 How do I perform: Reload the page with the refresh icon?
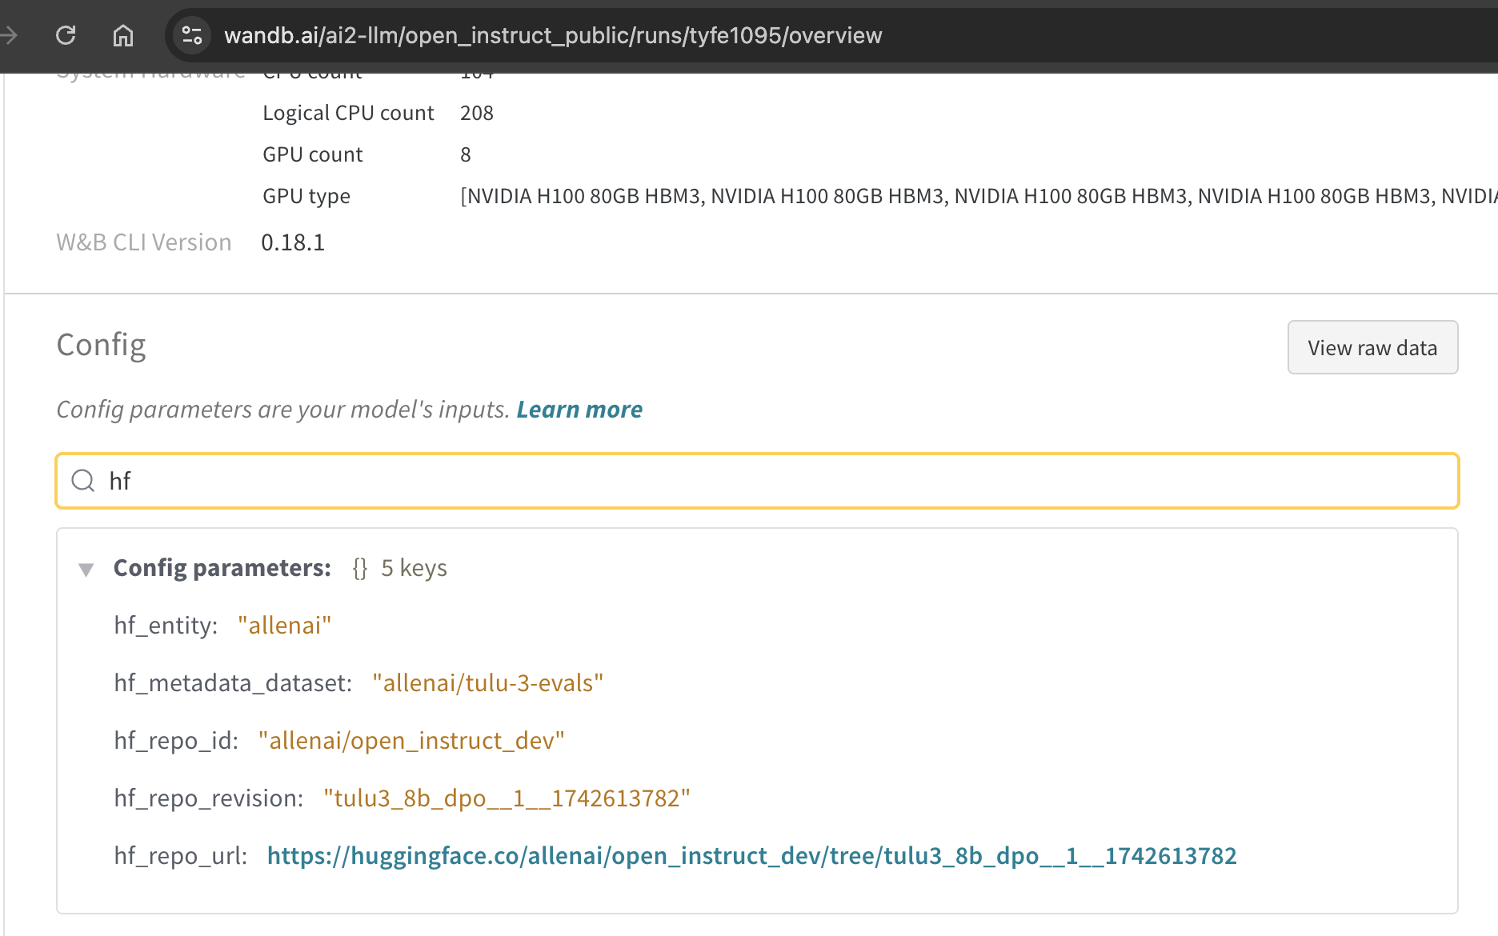(66, 35)
